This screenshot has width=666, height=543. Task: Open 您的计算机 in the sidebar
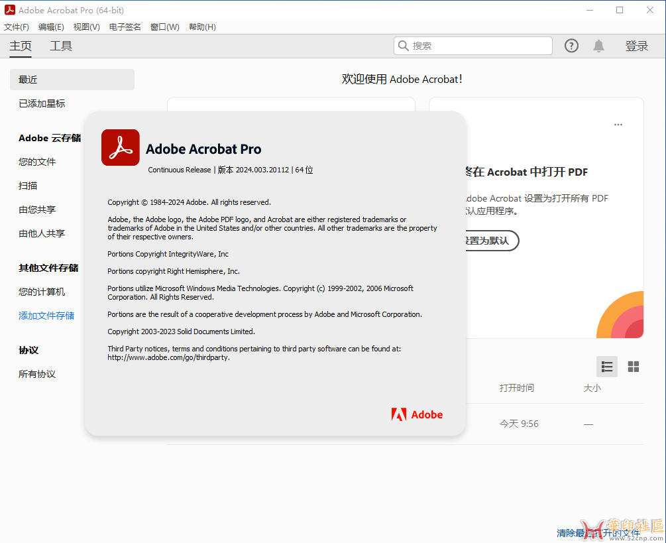(42, 292)
